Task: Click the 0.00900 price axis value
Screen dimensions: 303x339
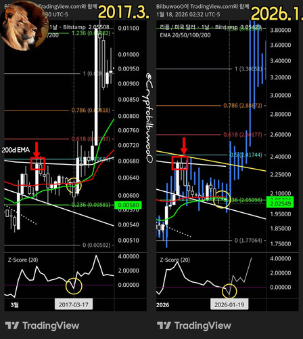Action: coord(129,83)
